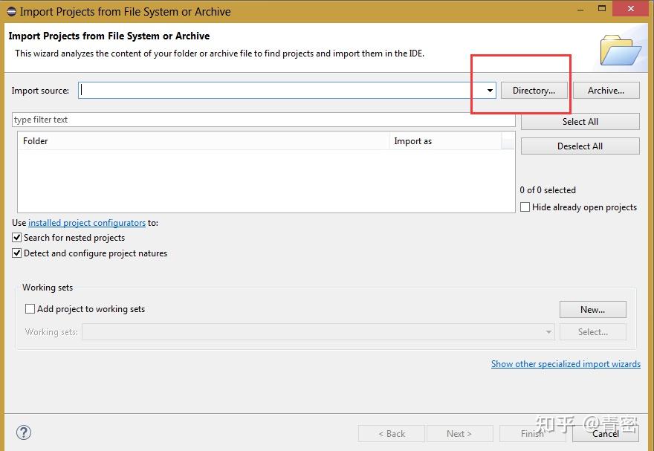This screenshot has height=451, width=654.
Task: Open Show other specialized import wizards link
Action: pos(566,364)
